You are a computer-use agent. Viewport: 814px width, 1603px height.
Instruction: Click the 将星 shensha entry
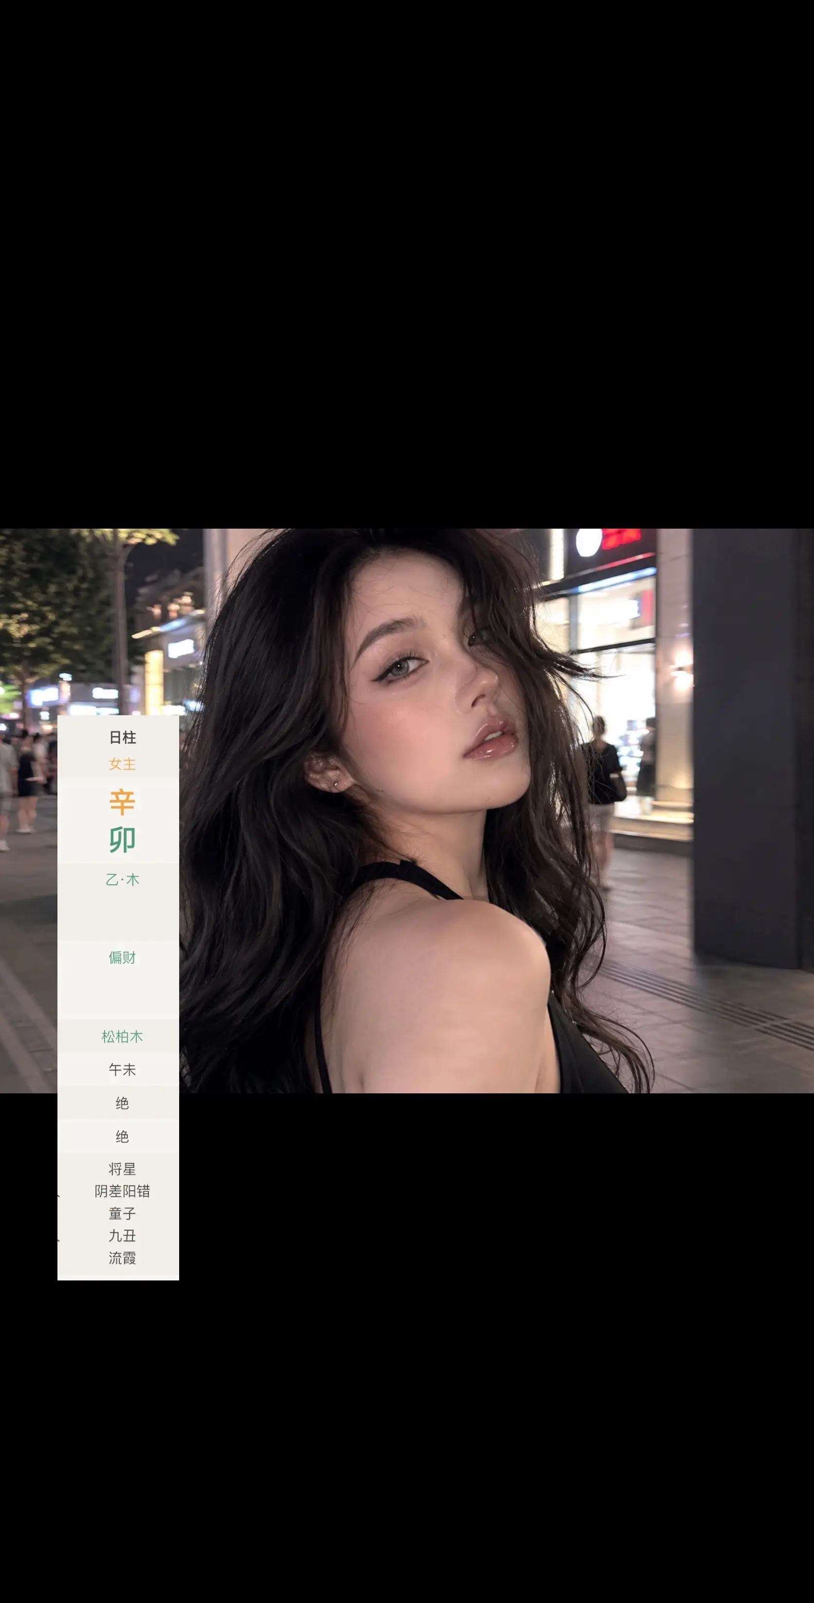(122, 1169)
